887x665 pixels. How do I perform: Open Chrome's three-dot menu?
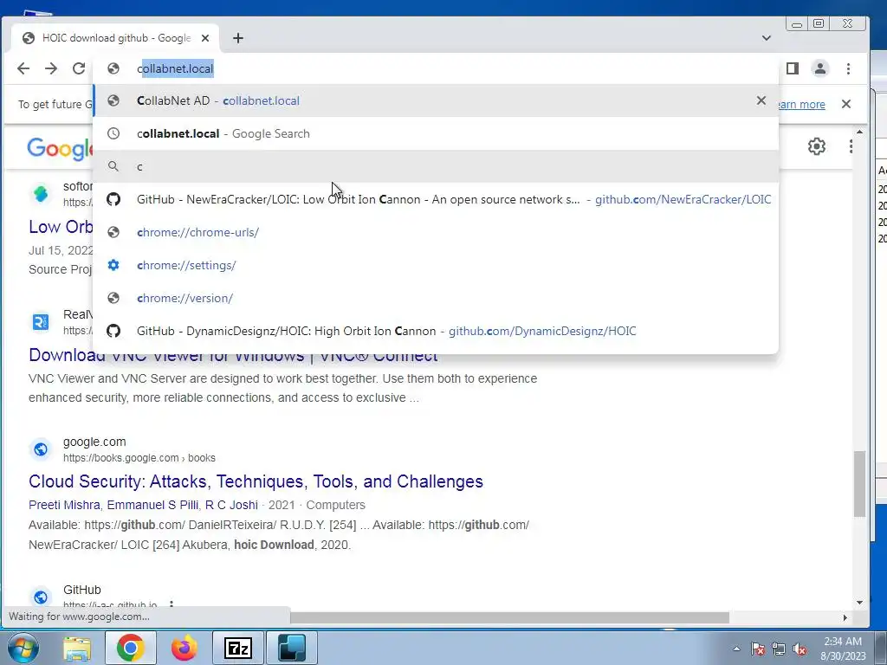pyautogui.click(x=848, y=68)
